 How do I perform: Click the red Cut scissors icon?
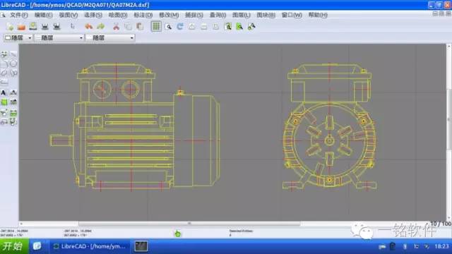pyautogui.click(x=116, y=27)
